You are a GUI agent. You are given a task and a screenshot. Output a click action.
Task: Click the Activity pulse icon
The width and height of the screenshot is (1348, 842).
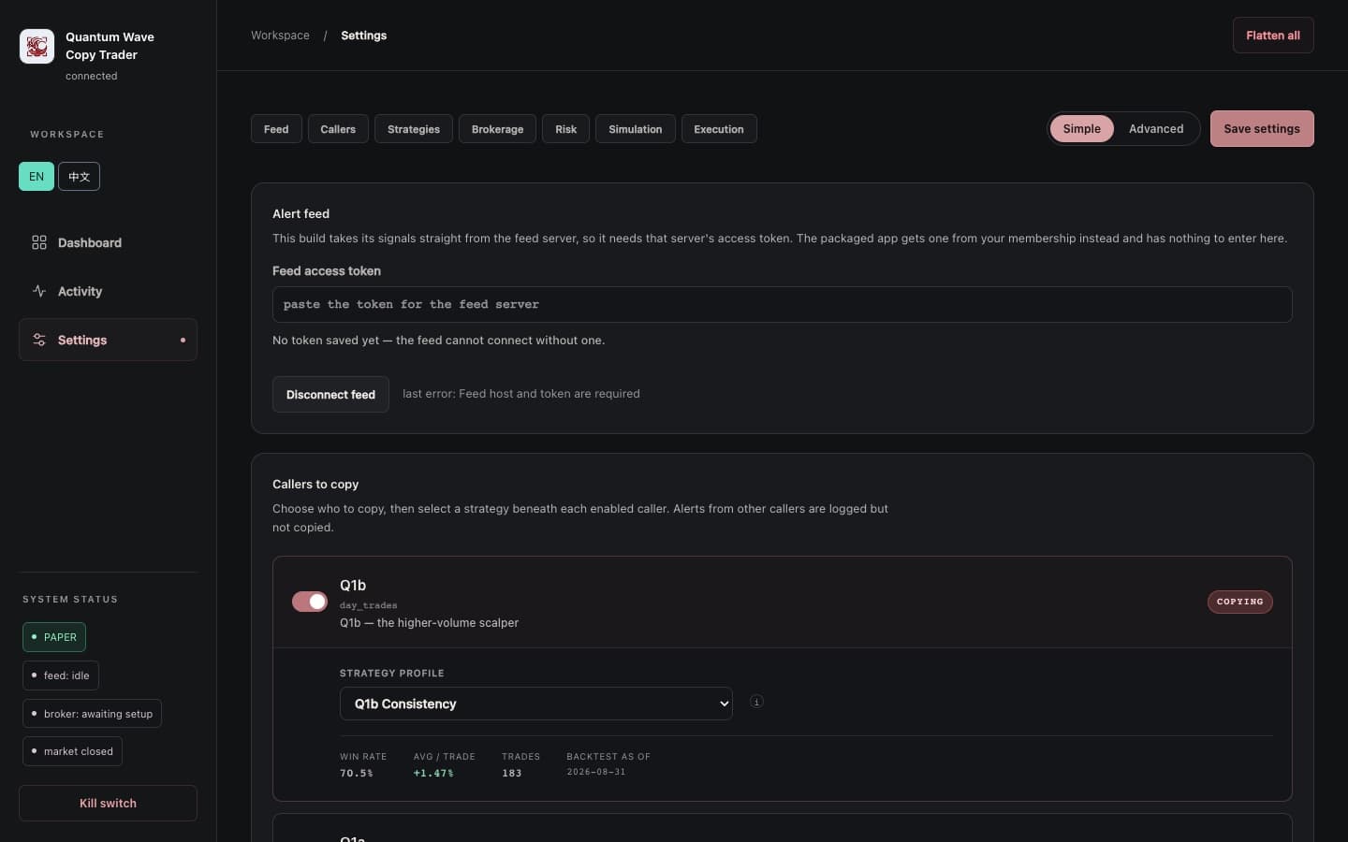(39, 291)
